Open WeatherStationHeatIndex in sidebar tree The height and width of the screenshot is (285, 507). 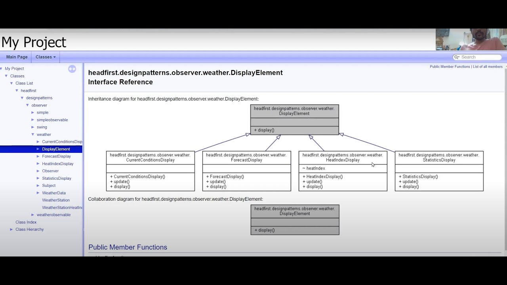coord(62,207)
